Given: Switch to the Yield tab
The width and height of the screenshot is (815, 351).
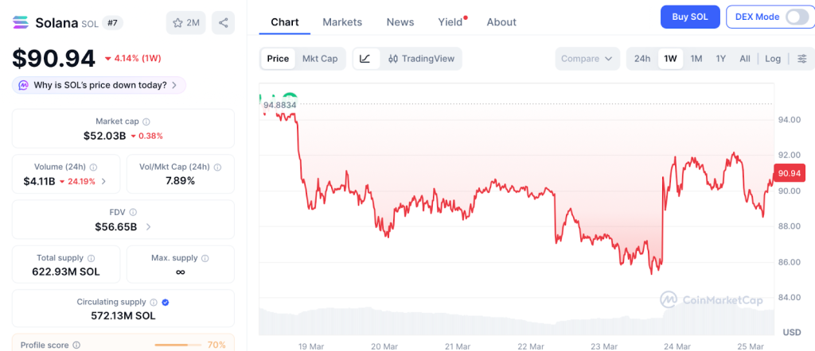Looking at the screenshot, I should tap(450, 22).
